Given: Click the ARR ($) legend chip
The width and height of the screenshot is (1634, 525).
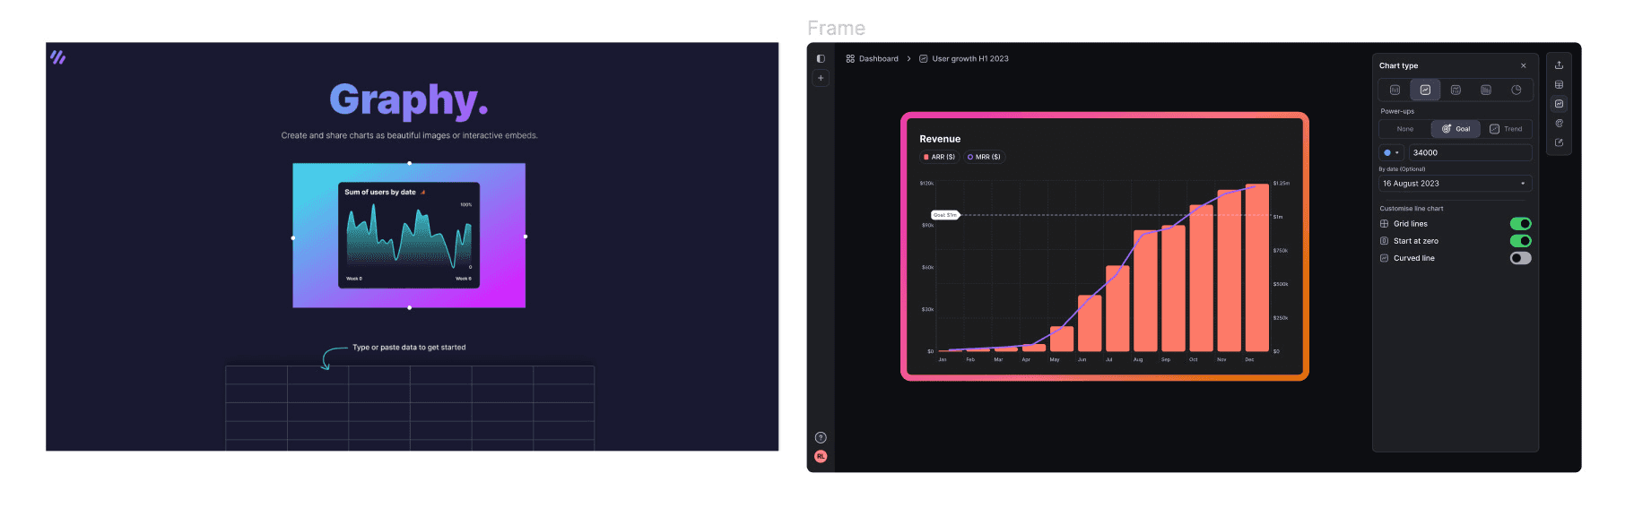Looking at the screenshot, I should [939, 157].
